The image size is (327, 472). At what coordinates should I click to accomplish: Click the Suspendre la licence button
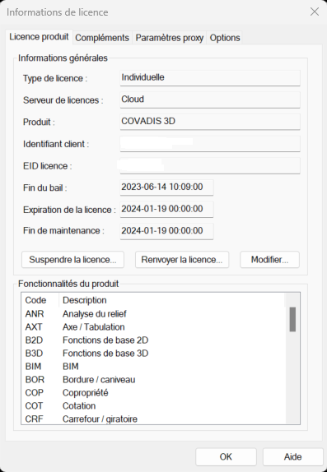coord(72,260)
